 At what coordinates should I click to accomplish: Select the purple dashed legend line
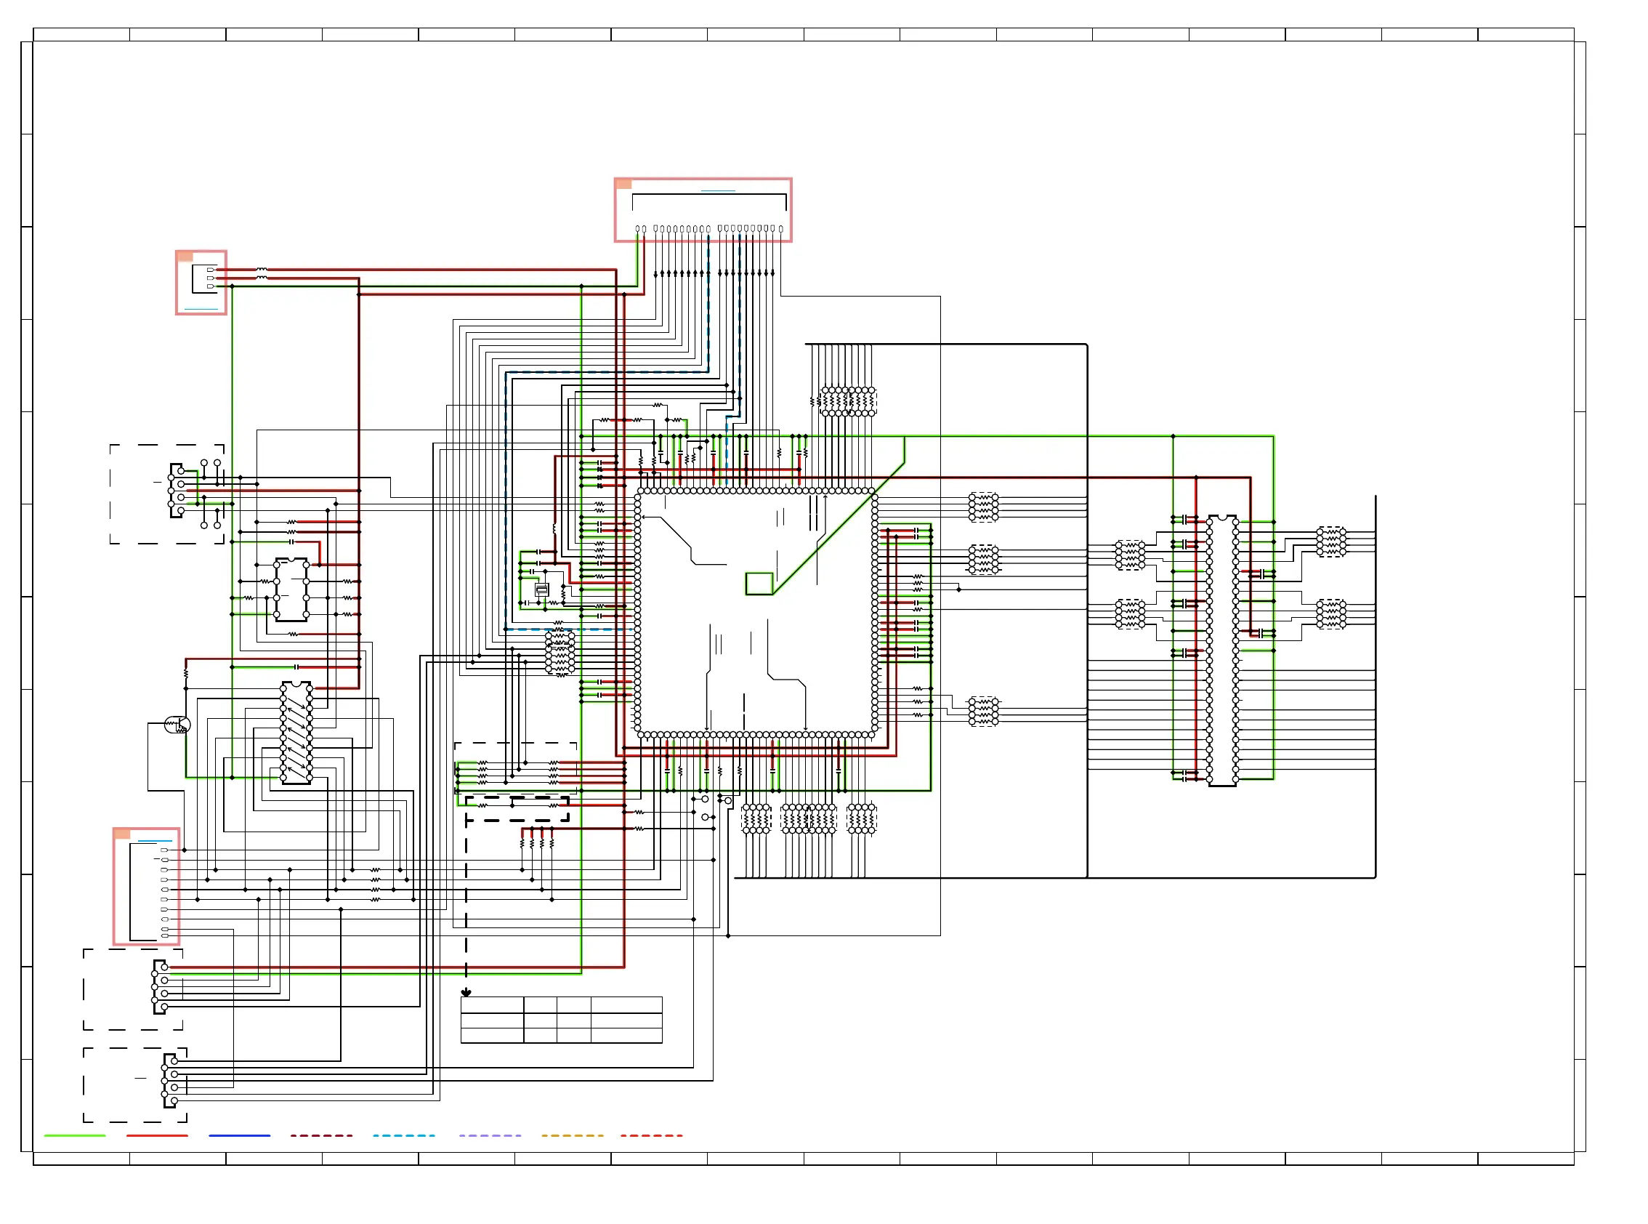coord(490,1135)
